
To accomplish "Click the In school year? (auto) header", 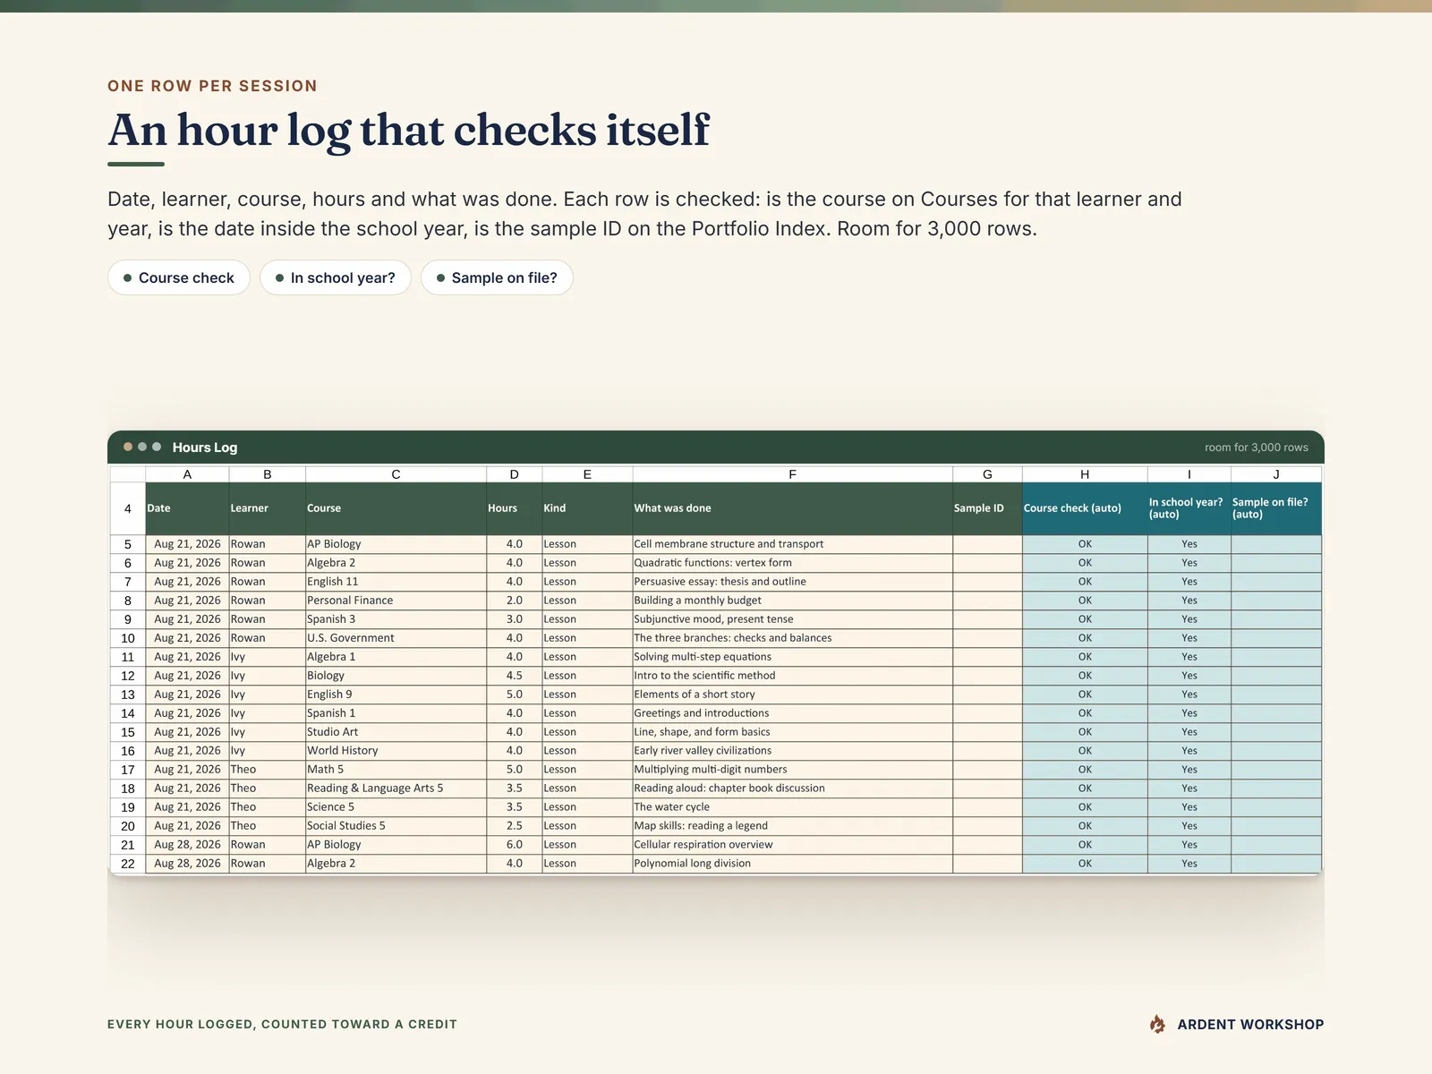I will 1189,508.
